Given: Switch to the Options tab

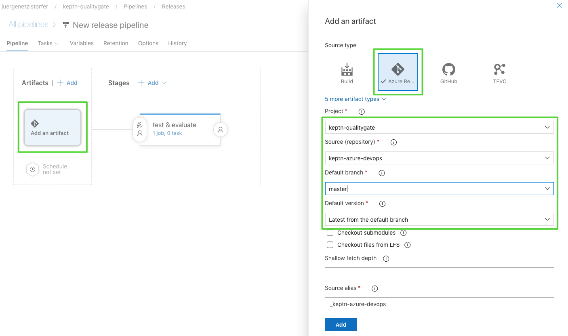Looking at the screenshot, I should (x=148, y=43).
